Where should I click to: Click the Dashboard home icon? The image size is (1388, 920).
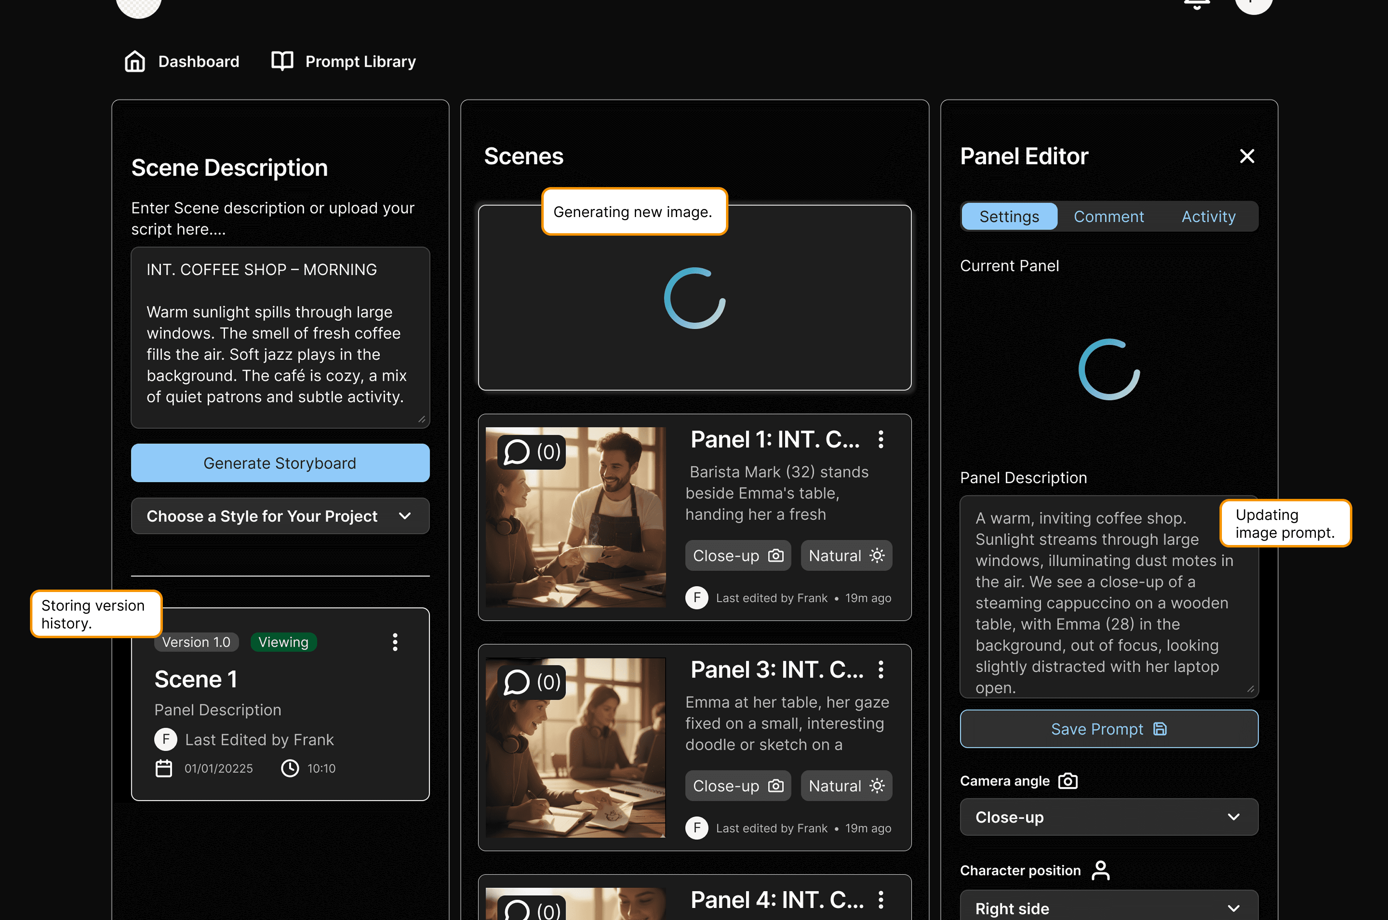pyautogui.click(x=135, y=61)
